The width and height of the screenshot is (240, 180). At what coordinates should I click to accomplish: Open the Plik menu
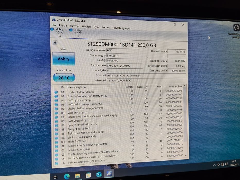(54, 25)
